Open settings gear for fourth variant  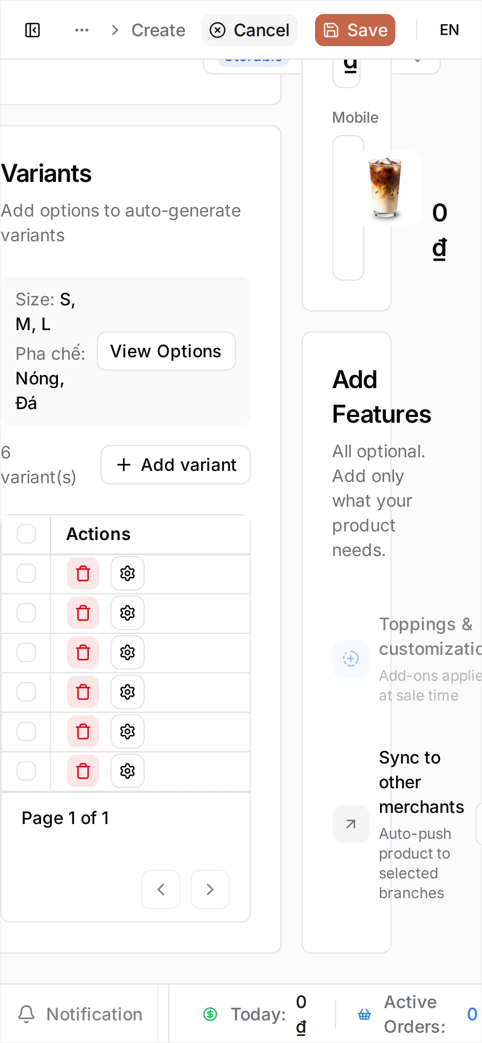pos(127,692)
